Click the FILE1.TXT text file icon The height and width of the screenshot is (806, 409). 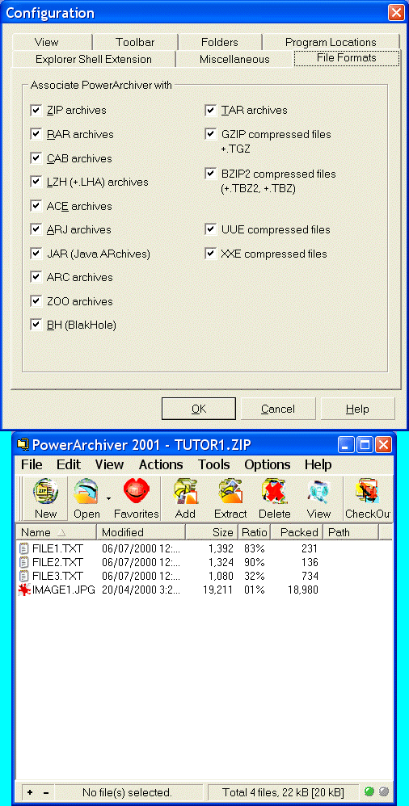(24, 548)
